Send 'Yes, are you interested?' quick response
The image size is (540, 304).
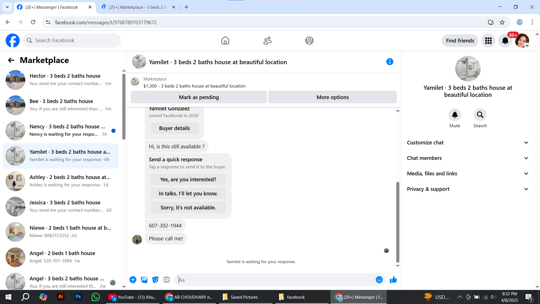click(x=188, y=180)
